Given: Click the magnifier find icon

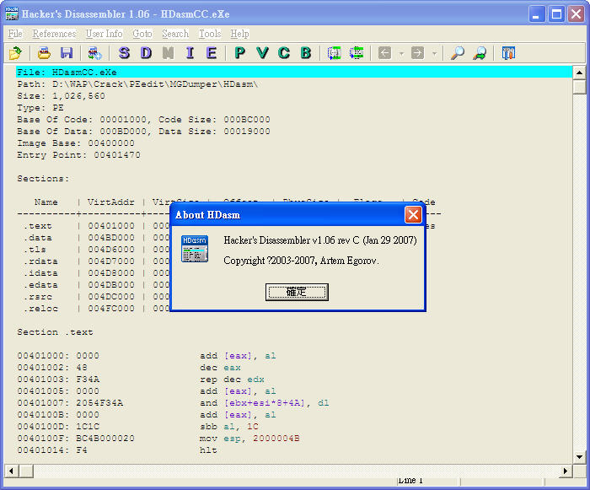Looking at the screenshot, I should coord(458,53).
